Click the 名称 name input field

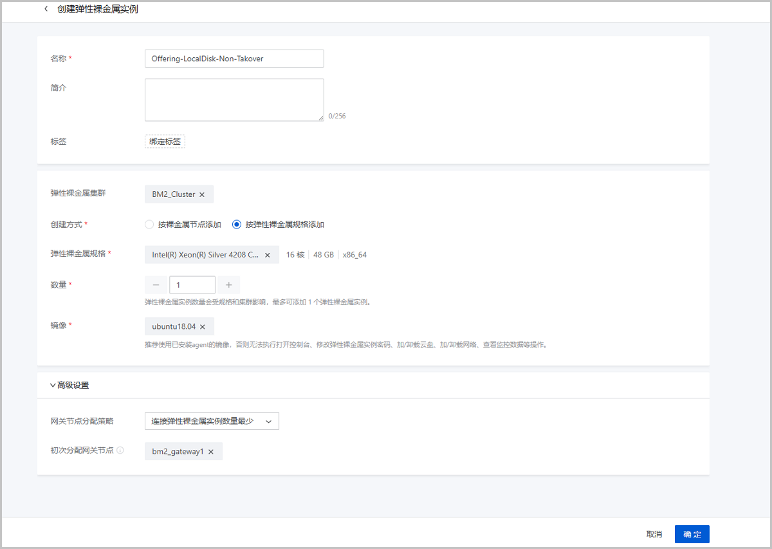(x=234, y=59)
